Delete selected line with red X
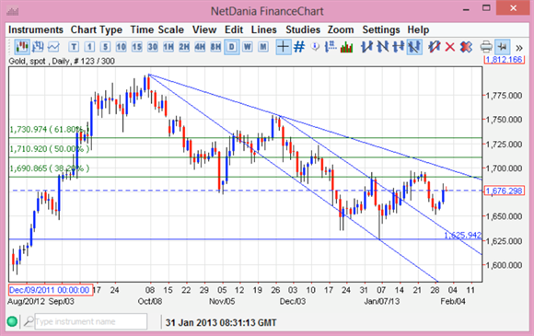The image size is (534, 336). coord(450,47)
